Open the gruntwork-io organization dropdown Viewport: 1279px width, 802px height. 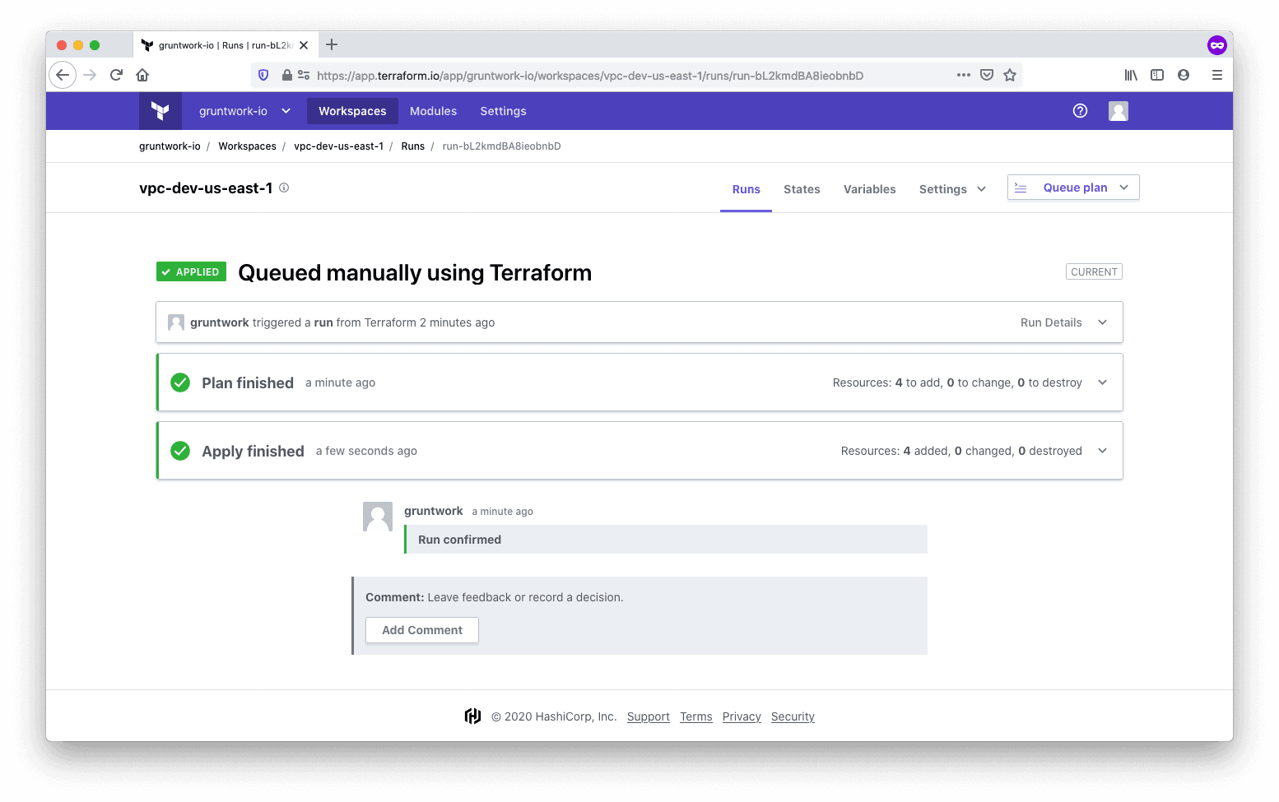pos(244,111)
